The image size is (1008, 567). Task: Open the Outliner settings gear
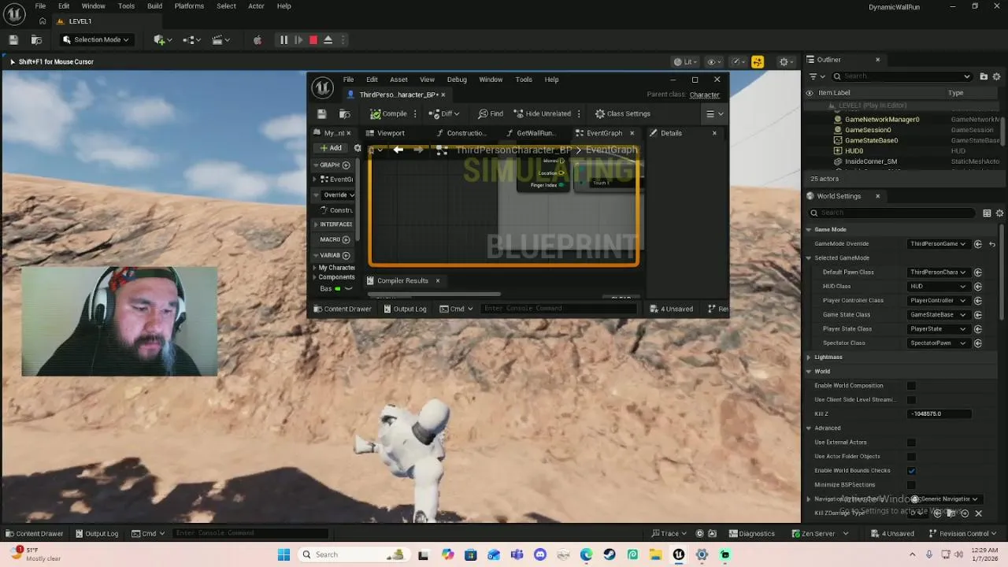tap(997, 76)
